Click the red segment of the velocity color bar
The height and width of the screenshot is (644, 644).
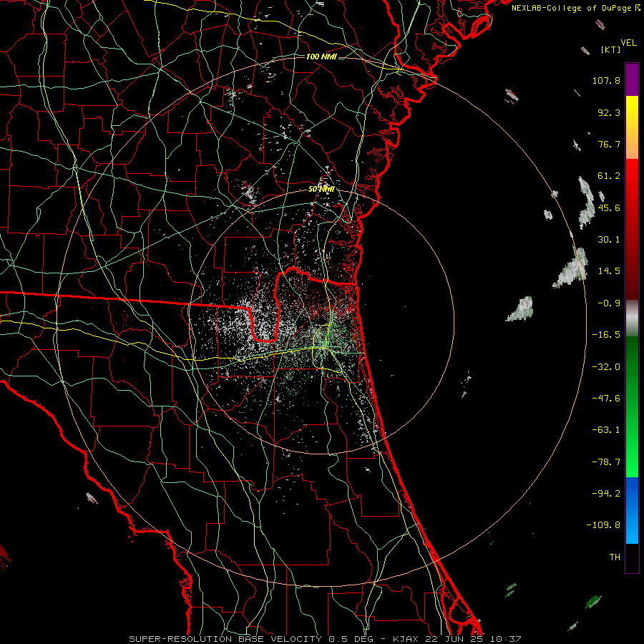click(632, 229)
